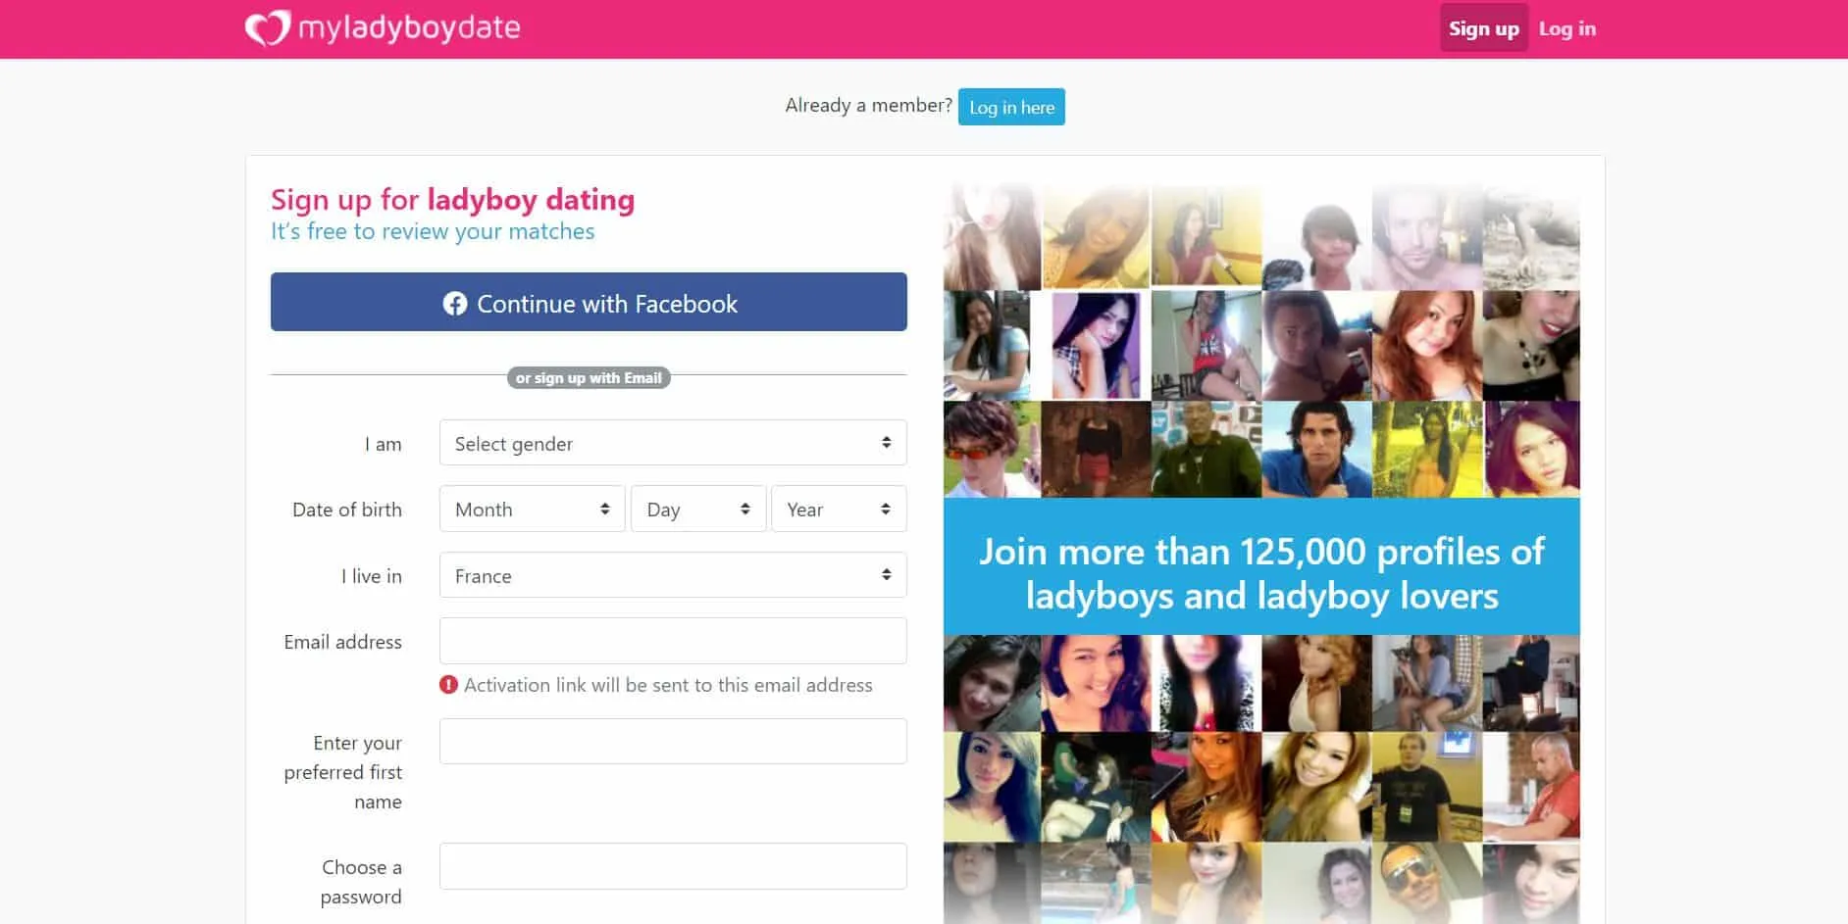The image size is (1848, 924).
Task: Click the Facebook logo icon in the button
Action: (x=455, y=304)
